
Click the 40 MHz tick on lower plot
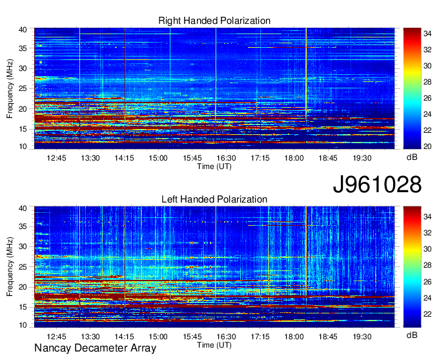[x=23, y=208]
